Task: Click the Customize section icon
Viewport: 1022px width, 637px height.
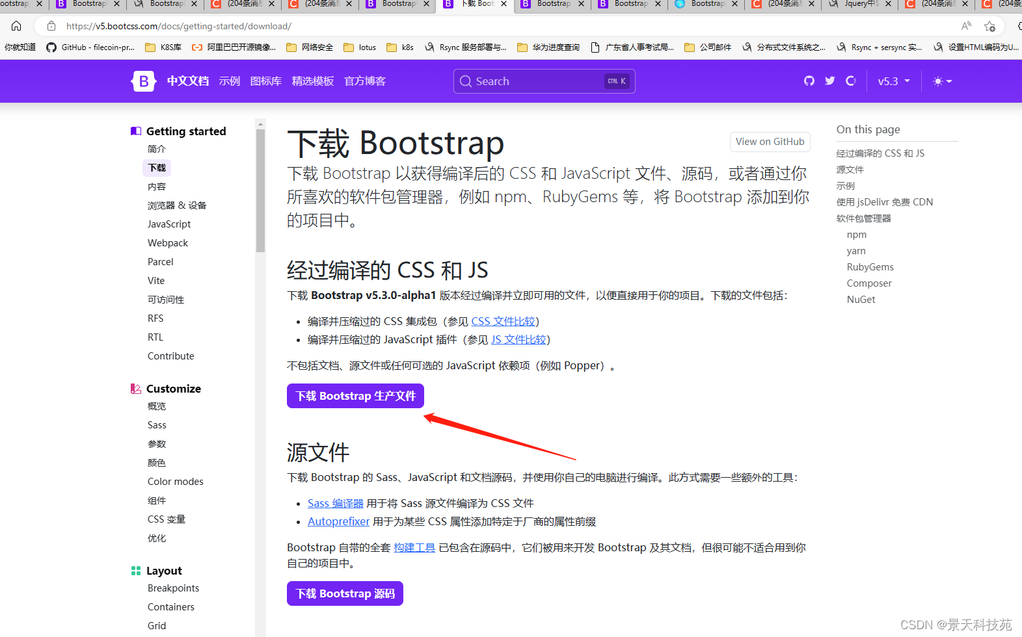Action: pyautogui.click(x=136, y=389)
